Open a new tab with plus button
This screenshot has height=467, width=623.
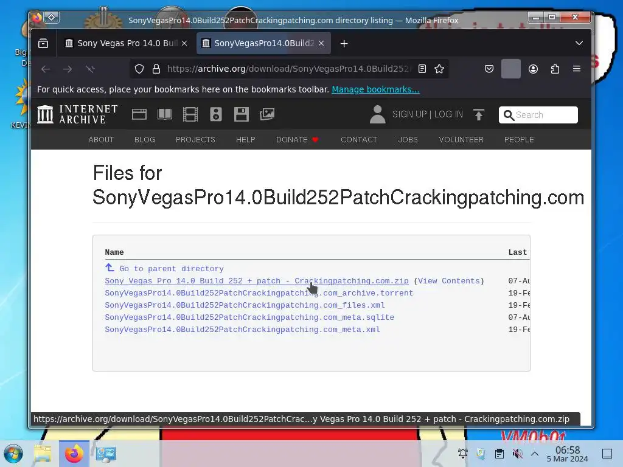tap(344, 43)
